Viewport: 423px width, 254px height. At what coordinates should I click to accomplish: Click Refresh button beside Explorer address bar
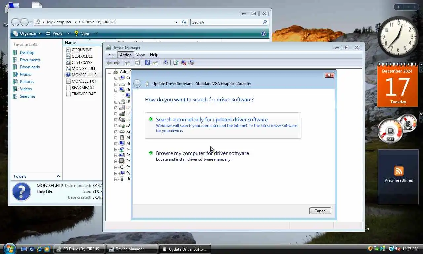184,22
